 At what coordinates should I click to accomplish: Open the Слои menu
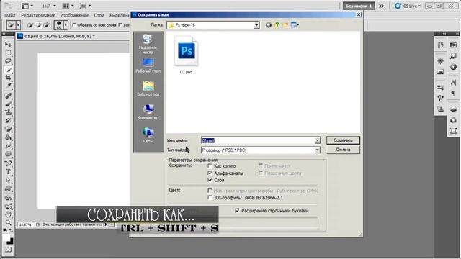(x=99, y=15)
